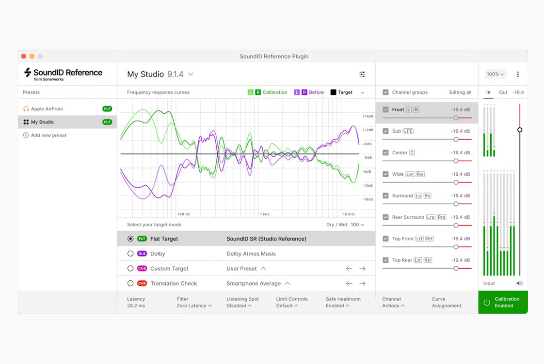Image resolution: width=544 pixels, height=364 pixels.
Task: Click the headphones icon for Apple AirPods
Action: click(26, 109)
